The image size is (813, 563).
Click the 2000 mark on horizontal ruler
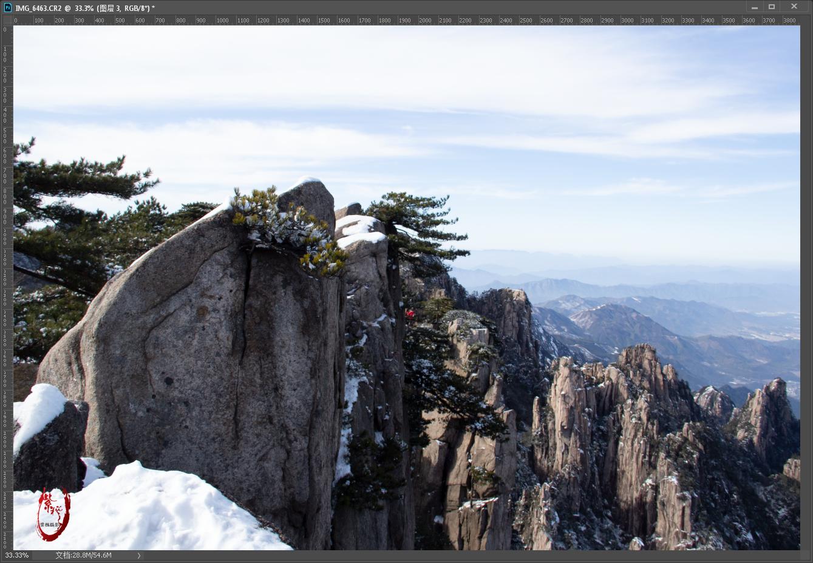[425, 21]
